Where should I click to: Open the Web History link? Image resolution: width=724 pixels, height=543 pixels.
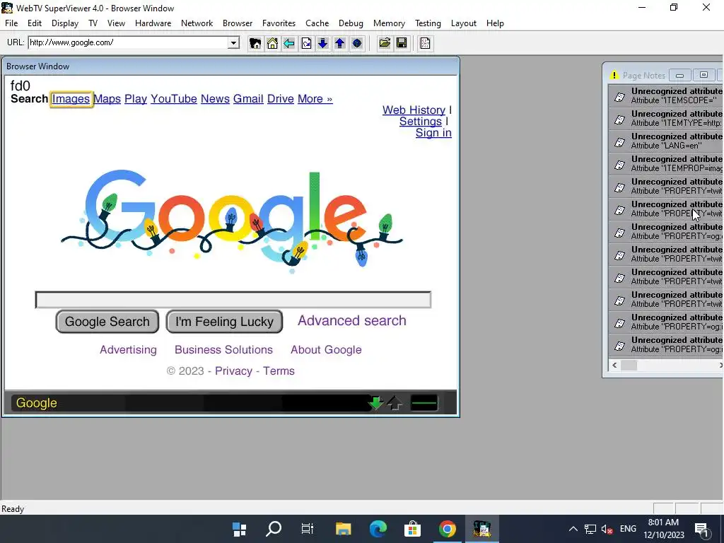click(414, 110)
